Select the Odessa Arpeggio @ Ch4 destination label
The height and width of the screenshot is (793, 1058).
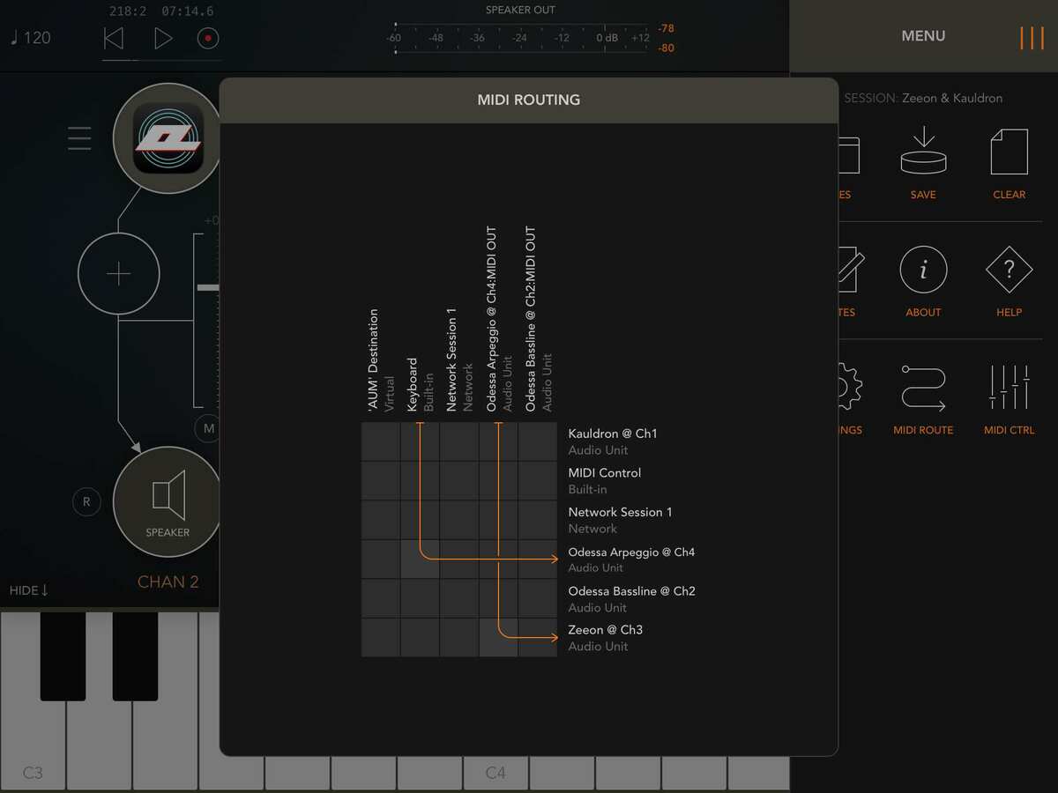pyautogui.click(x=631, y=552)
